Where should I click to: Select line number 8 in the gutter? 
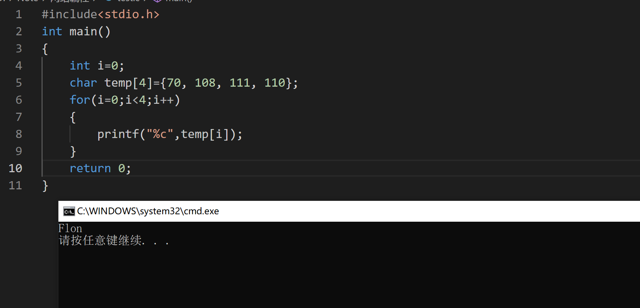(19, 134)
